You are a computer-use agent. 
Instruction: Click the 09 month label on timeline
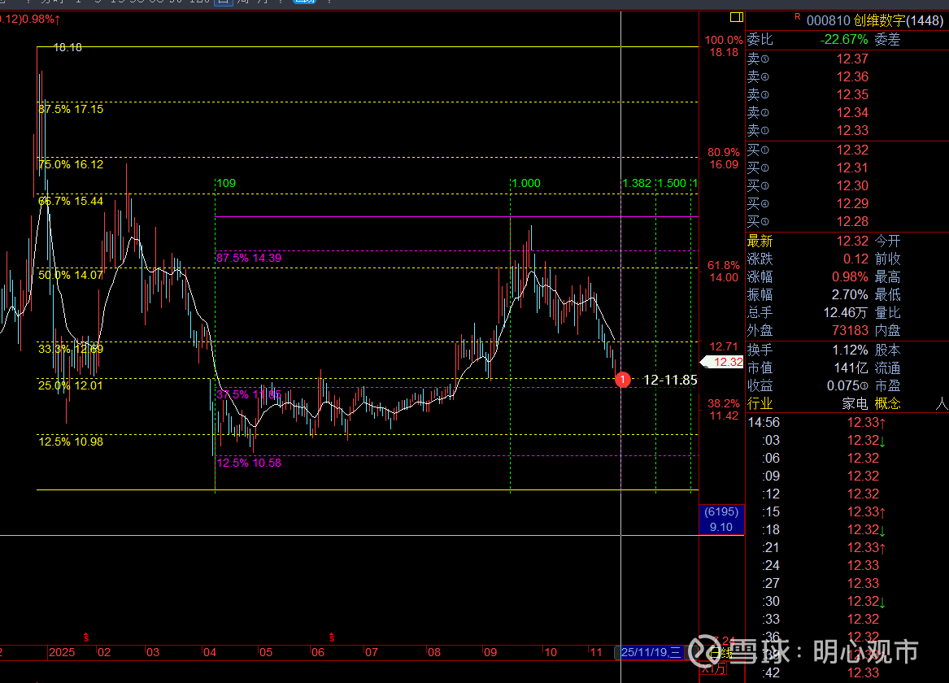[490, 653]
